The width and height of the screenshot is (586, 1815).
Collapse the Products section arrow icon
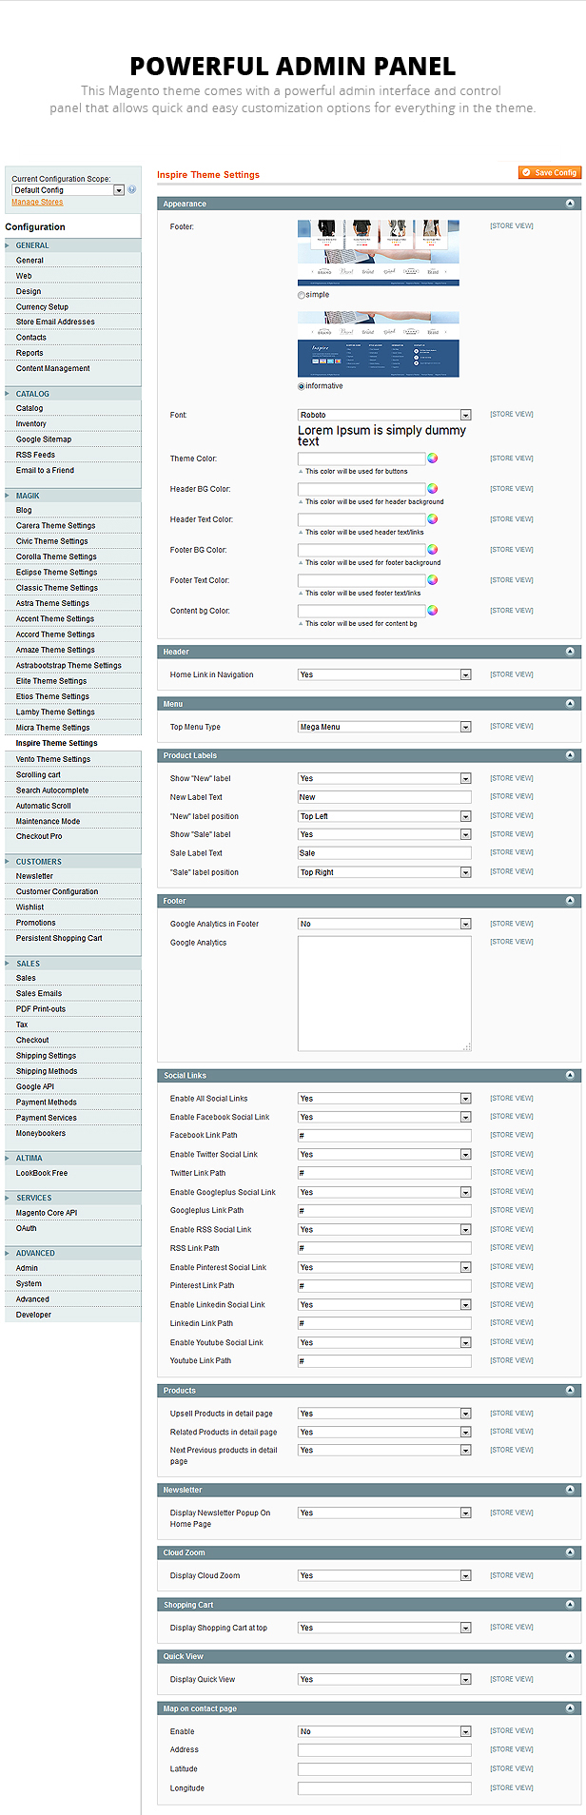click(x=570, y=1391)
